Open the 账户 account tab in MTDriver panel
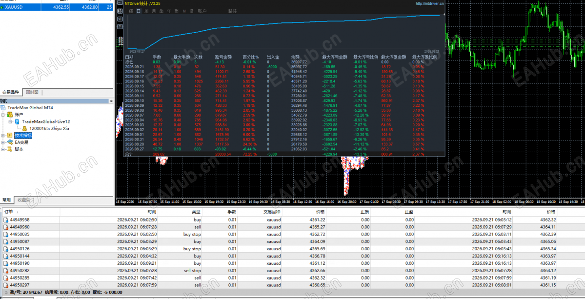The width and height of the screenshot is (585, 299). point(202,11)
